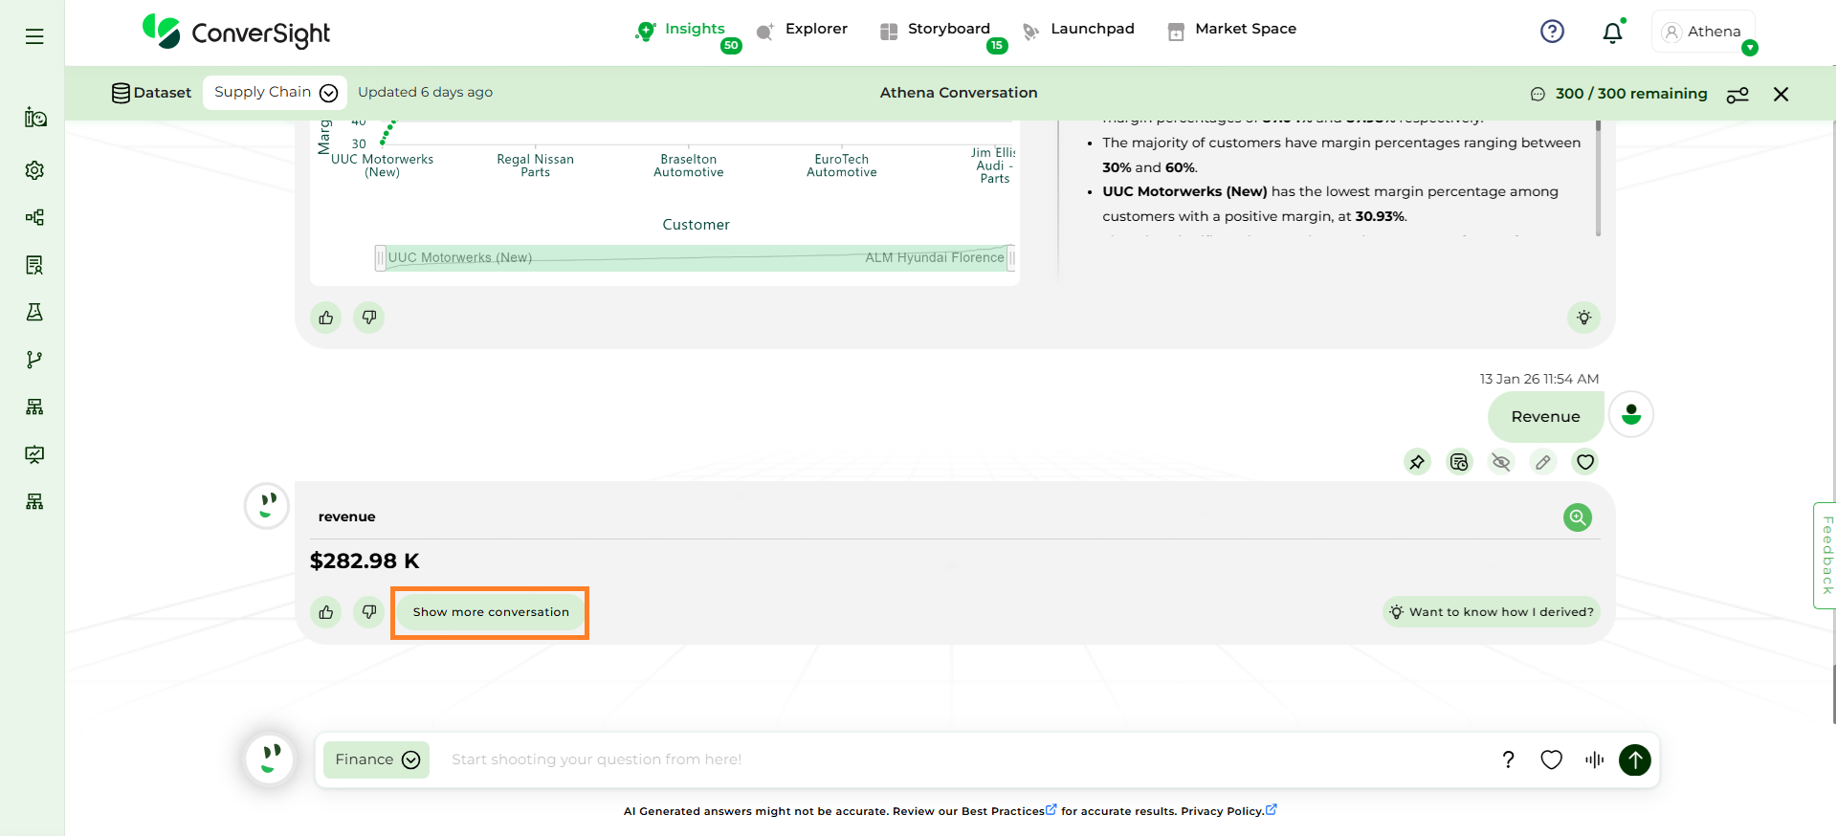Click the voice input waveform icon
The image size is (1836, 836).
click(1594, 759)
